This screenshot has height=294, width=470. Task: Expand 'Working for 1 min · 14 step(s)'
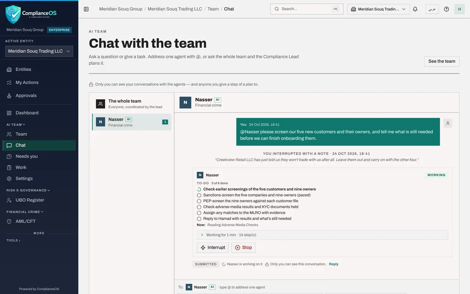322,235
